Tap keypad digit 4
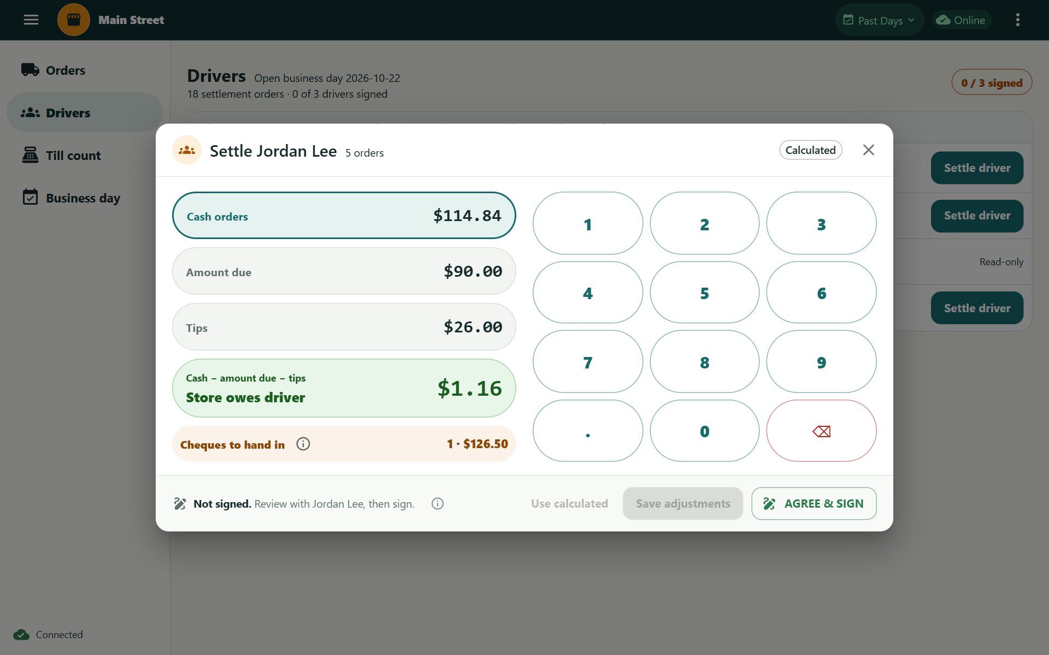 point(588,293)
